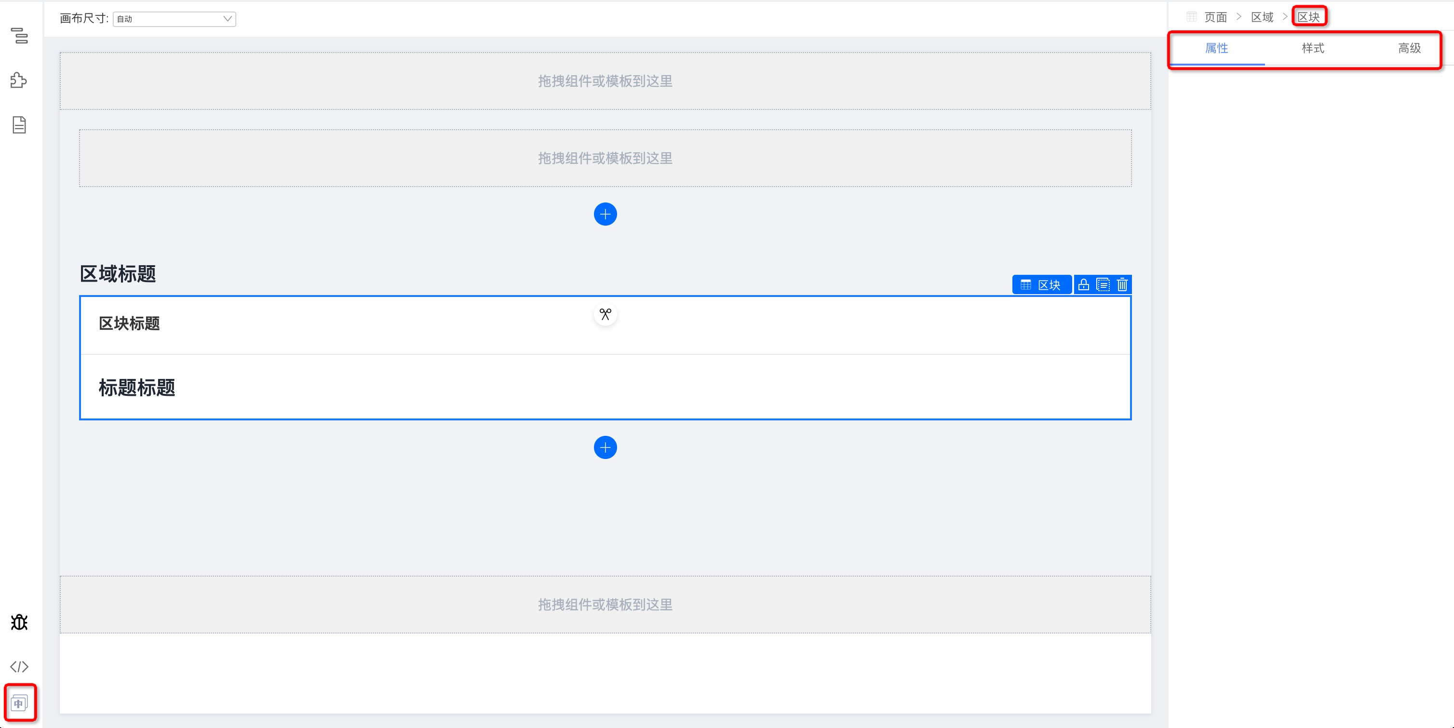This screenshot has height=728, width=1454.
Task: Switch to the 高级 tab
Action: coord(1409,49)
